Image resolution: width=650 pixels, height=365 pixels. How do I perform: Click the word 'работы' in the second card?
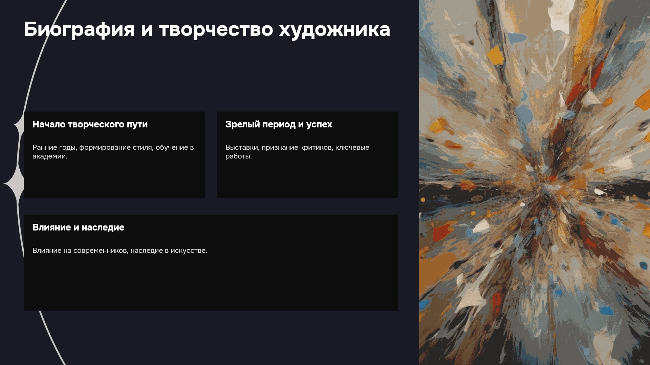pos(238,156)
